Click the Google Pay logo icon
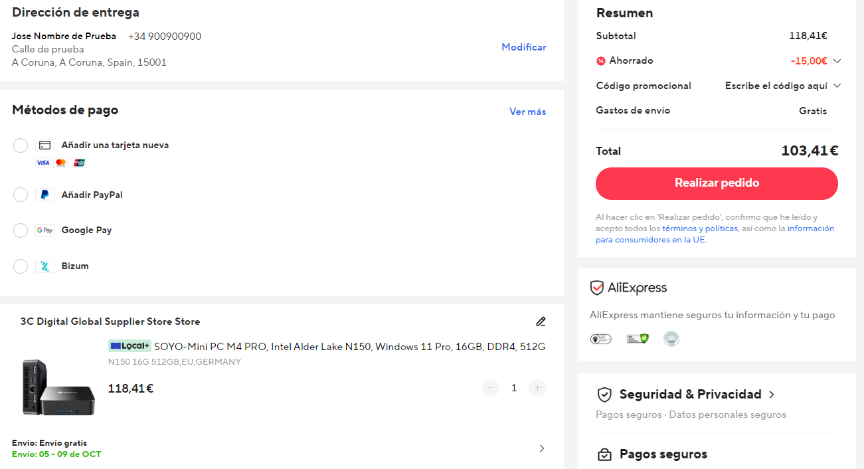 44,231
